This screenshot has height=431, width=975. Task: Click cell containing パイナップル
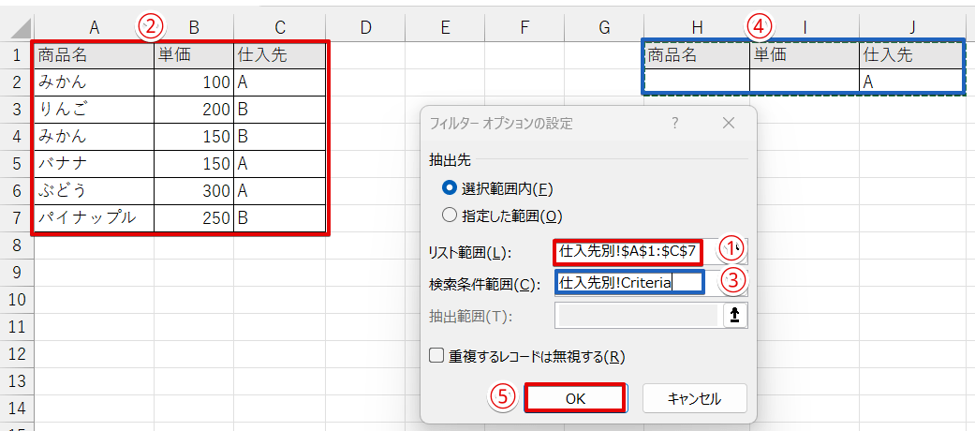94,219
